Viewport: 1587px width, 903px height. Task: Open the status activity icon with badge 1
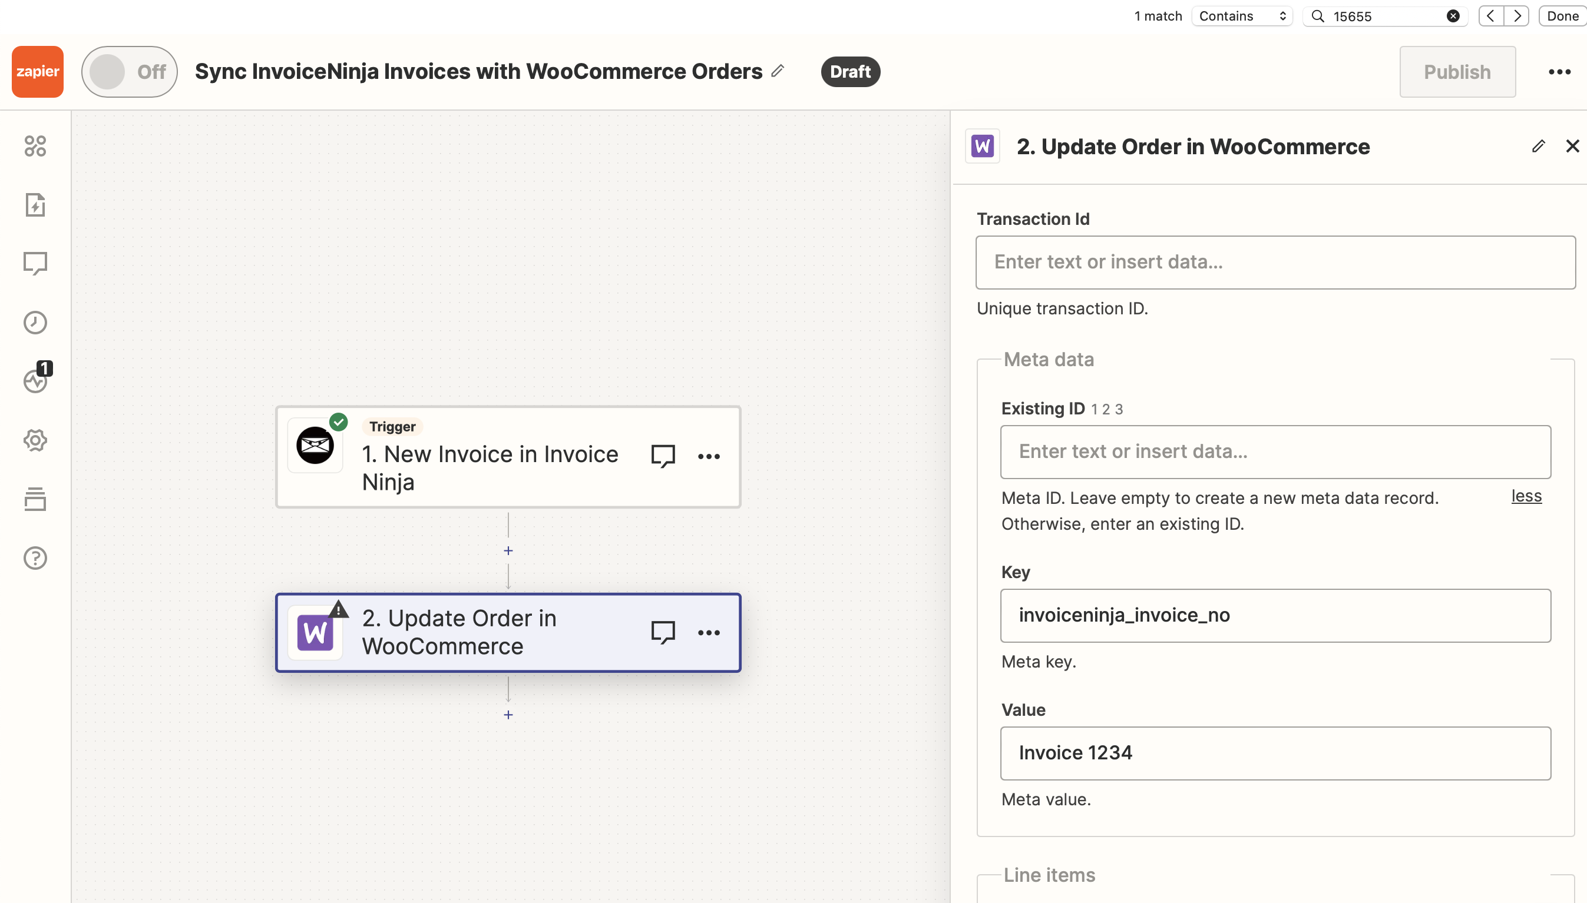coord(35,380)
